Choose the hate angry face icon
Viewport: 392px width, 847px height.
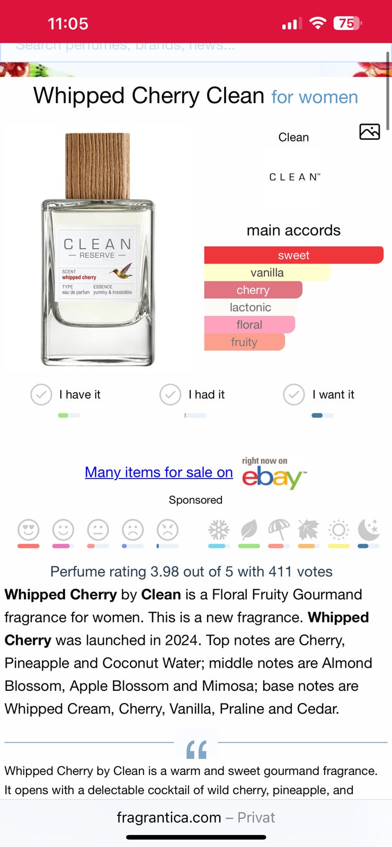tap(167, 529)
